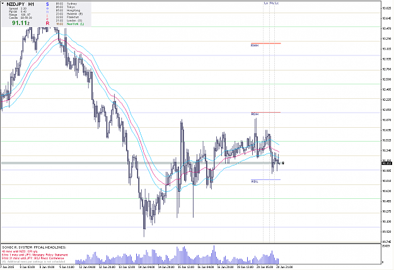This screenshot has height=270, width=394.
Task: Click the Frankfurt session clock row
Action: (x=67, y=17)
